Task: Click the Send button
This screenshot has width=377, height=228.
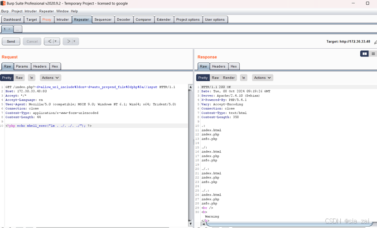Action: [11, 41]
